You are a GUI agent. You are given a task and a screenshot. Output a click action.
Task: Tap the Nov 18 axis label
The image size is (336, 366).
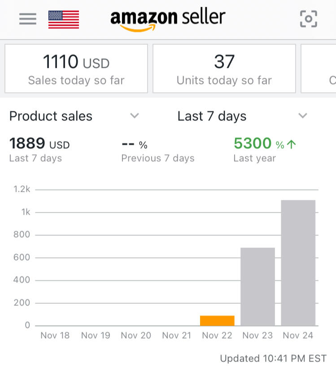click(55, 335)
